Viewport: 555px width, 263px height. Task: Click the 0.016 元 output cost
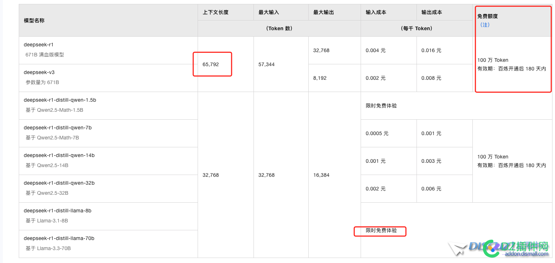point(431,50)
